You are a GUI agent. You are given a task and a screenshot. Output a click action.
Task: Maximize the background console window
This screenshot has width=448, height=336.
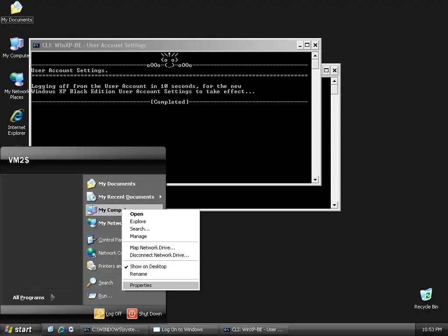coord(326,70)
